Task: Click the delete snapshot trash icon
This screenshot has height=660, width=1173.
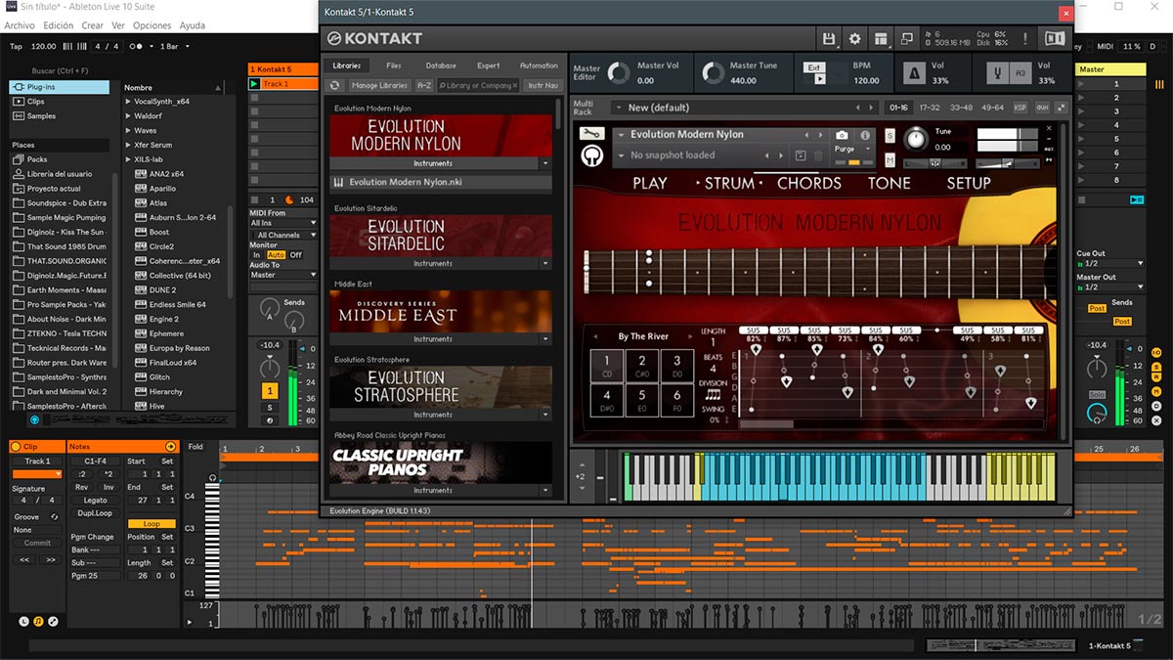Action: pos(818,155)
